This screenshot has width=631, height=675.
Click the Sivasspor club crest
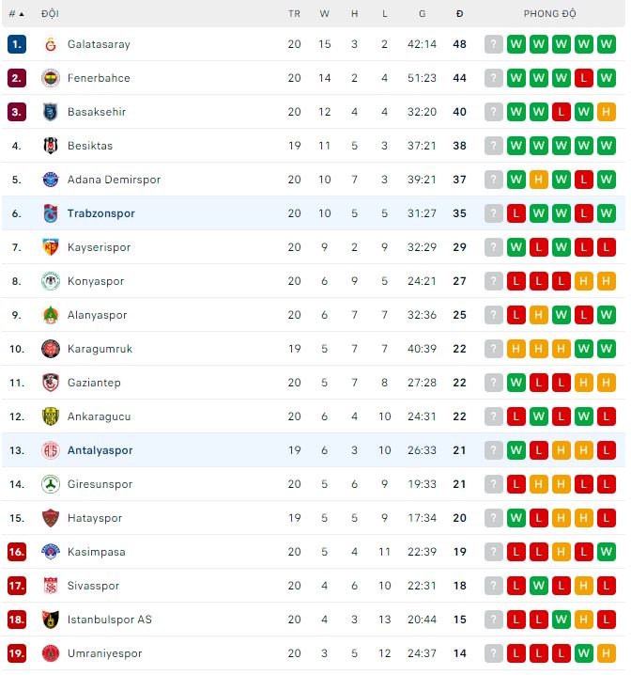pyautogui.click(x=51, y=586)
